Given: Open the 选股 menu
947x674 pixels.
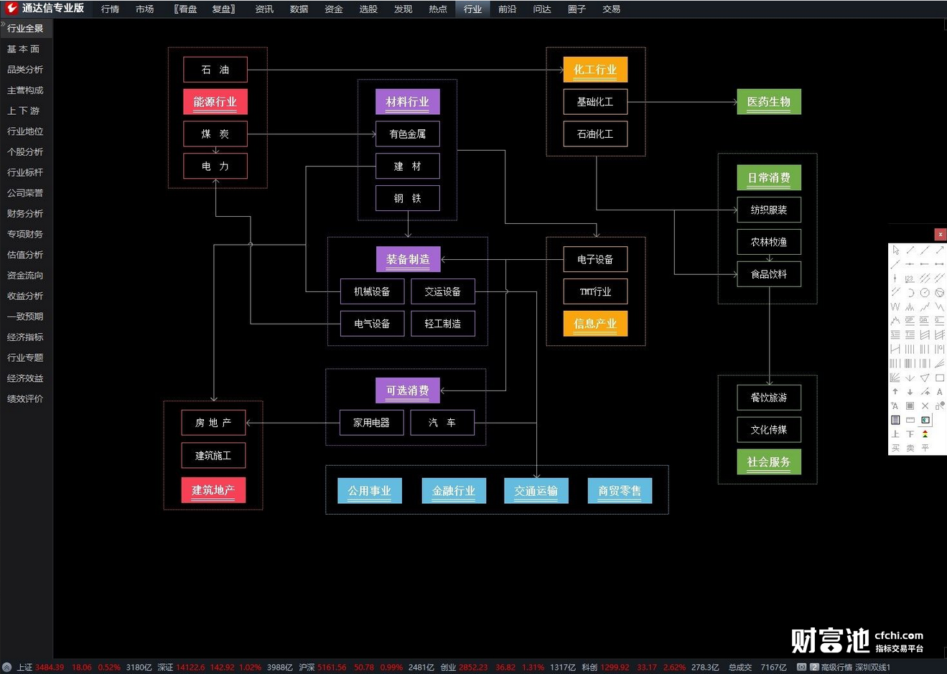Looking at the screenshot, I should click(368, 9).
